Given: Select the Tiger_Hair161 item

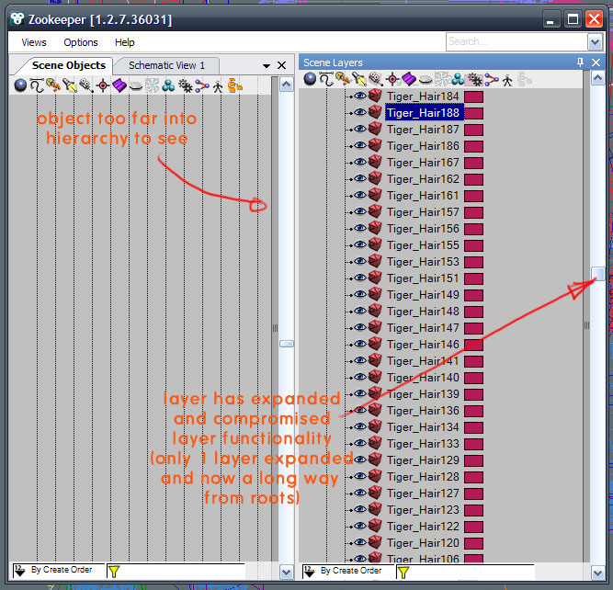Looking at the screenshot, I should click(423, 196).
